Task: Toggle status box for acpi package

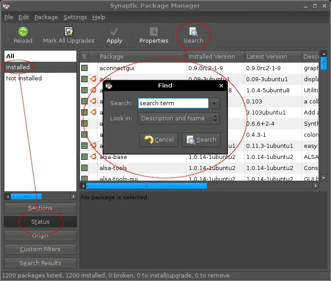Action: tap(84, 79)
